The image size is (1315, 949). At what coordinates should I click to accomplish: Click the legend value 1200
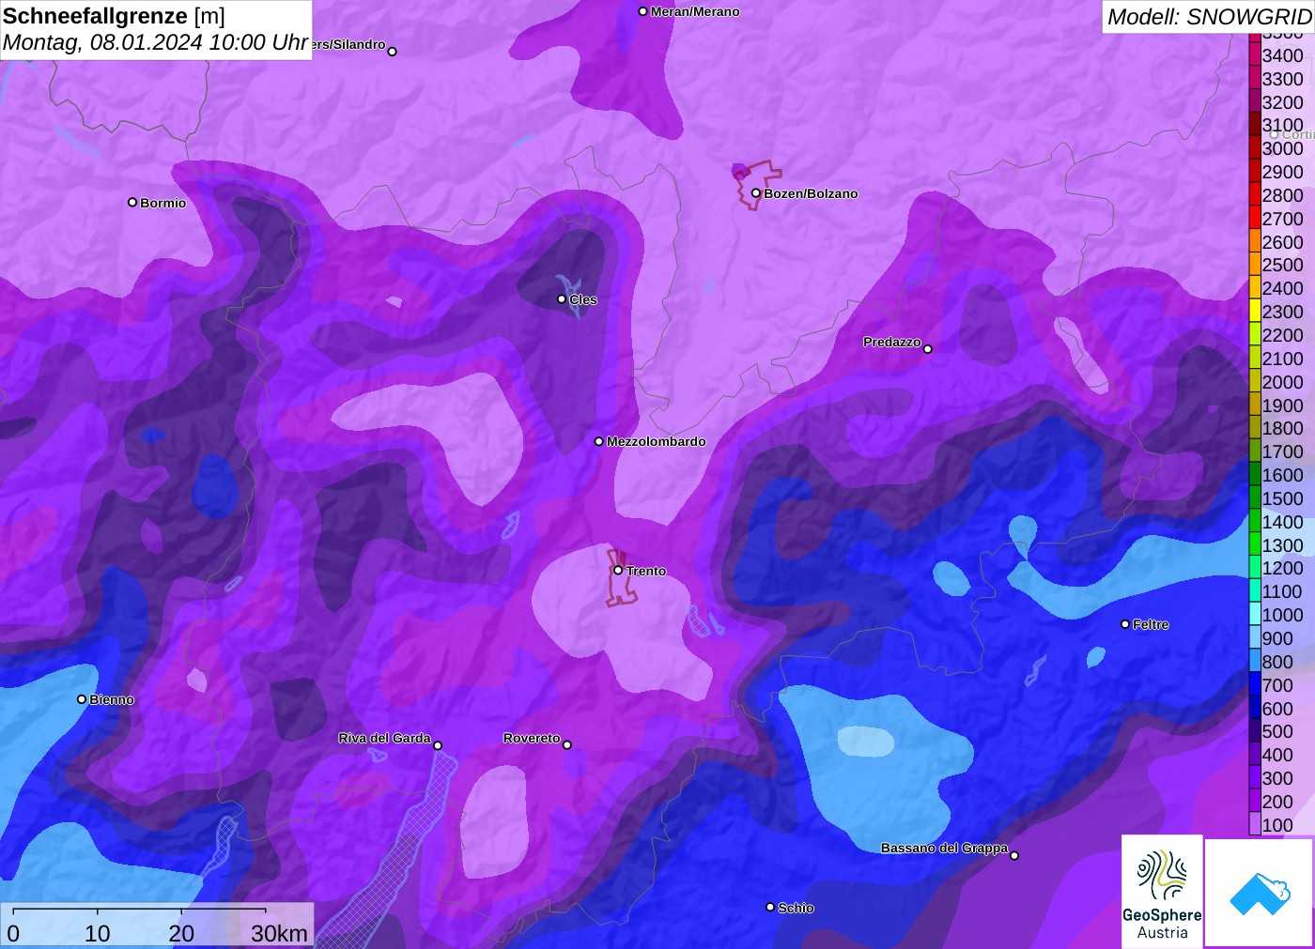(x=1283, y=568)
